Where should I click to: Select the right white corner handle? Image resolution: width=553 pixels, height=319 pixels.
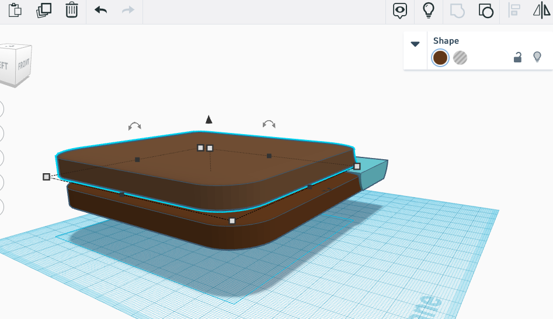tap(357, 166)
